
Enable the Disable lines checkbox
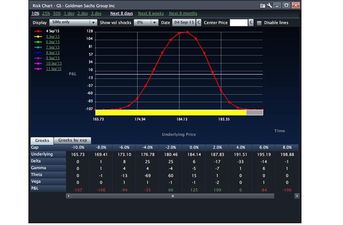click(x=259, y=23)
